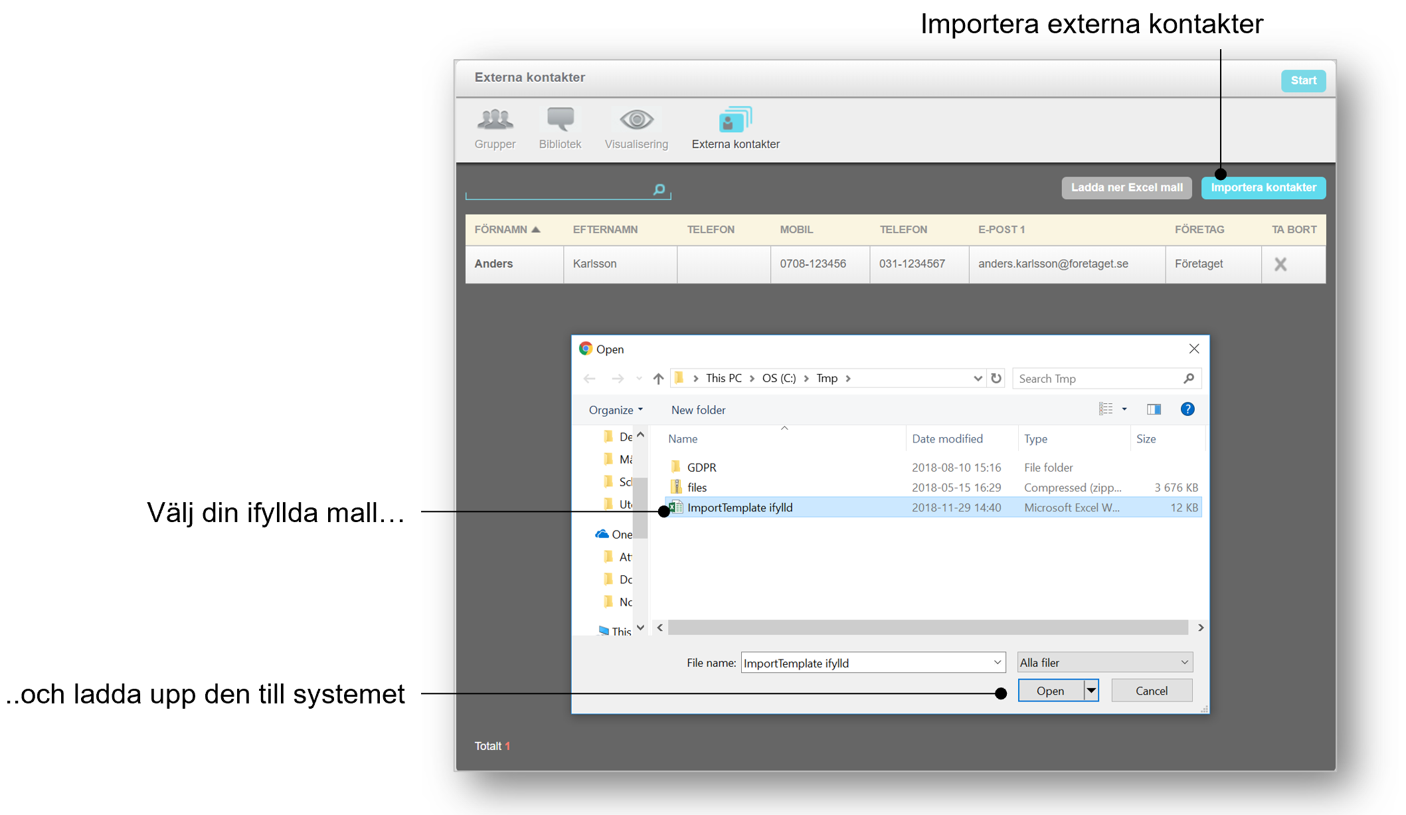
Task: Open the view options dropdown arrow
Action: click(1124, 409)
